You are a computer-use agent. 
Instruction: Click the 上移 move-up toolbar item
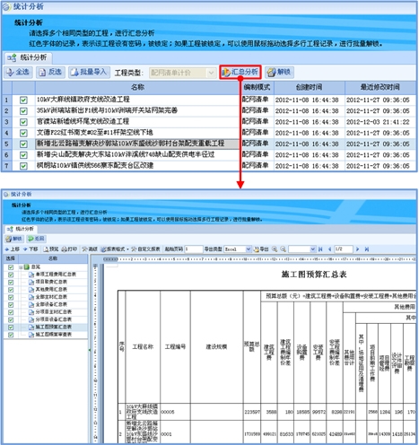(13, 249)
